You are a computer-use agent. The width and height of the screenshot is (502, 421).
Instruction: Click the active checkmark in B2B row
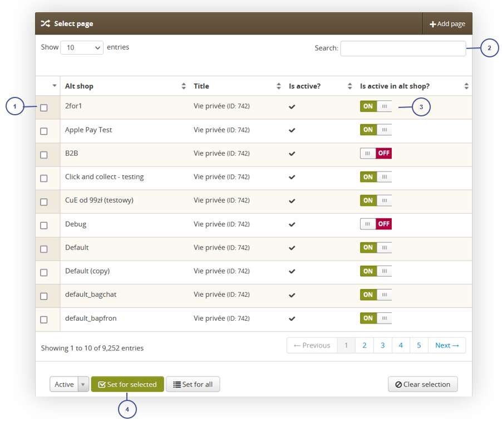click(292, 154)
